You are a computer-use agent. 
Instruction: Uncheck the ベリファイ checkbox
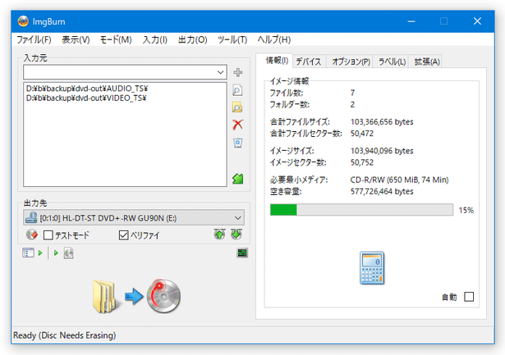(x=124, y=235)
